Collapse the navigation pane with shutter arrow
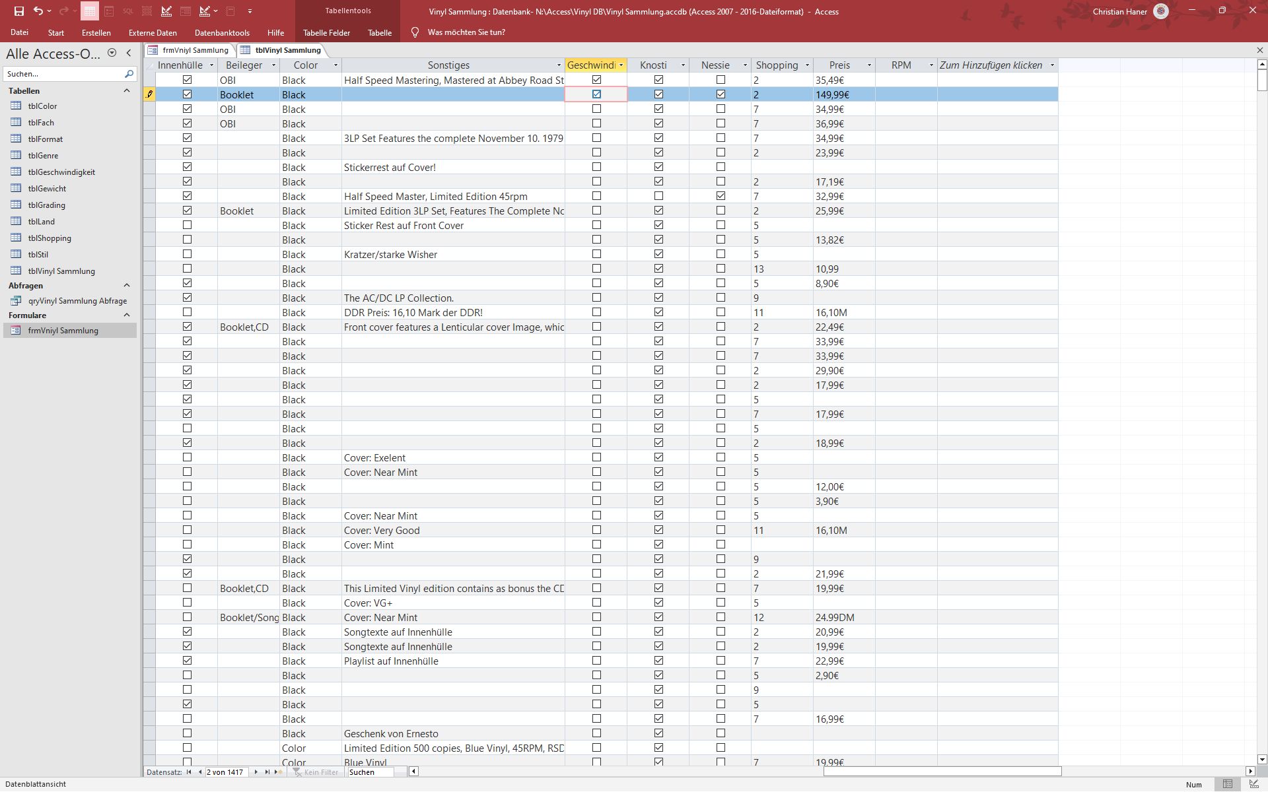 click(129, 53)
